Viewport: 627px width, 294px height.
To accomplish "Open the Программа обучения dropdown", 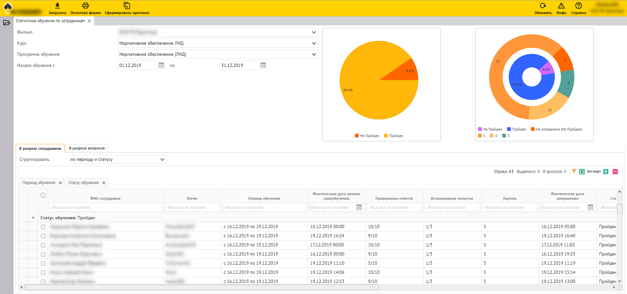I will pyautogui.click(x=314, y=54).
